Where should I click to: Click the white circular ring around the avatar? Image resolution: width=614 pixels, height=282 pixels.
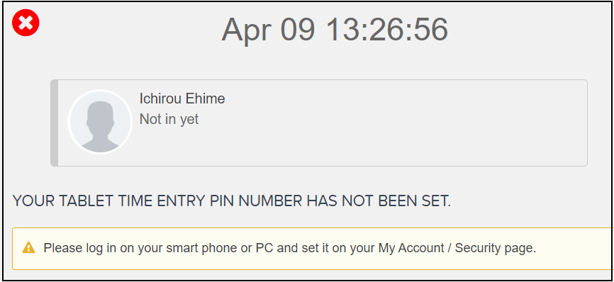[100, 122]
